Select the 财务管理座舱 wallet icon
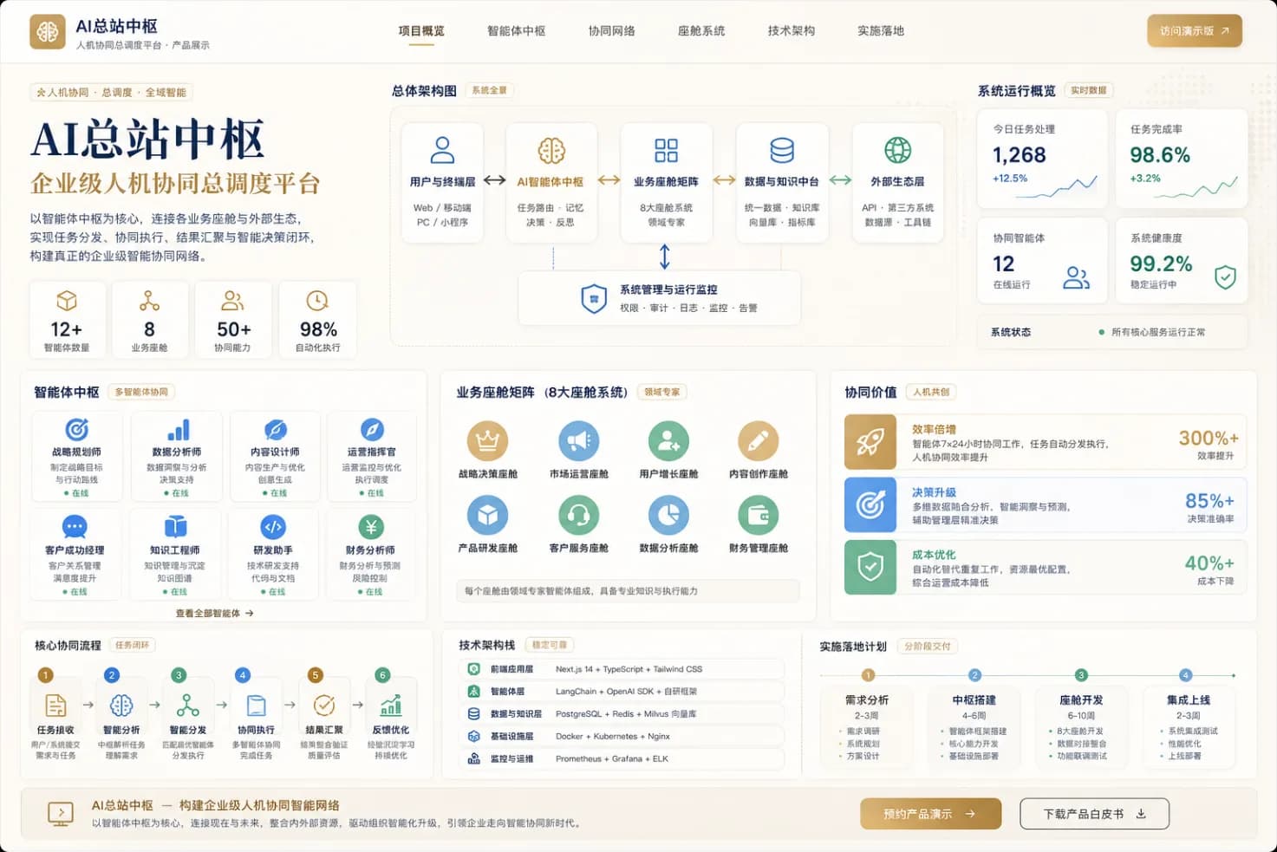Image resolution: width=1277 pixels, height=852 pixels. pyautogui.click(x=758, y=516)
